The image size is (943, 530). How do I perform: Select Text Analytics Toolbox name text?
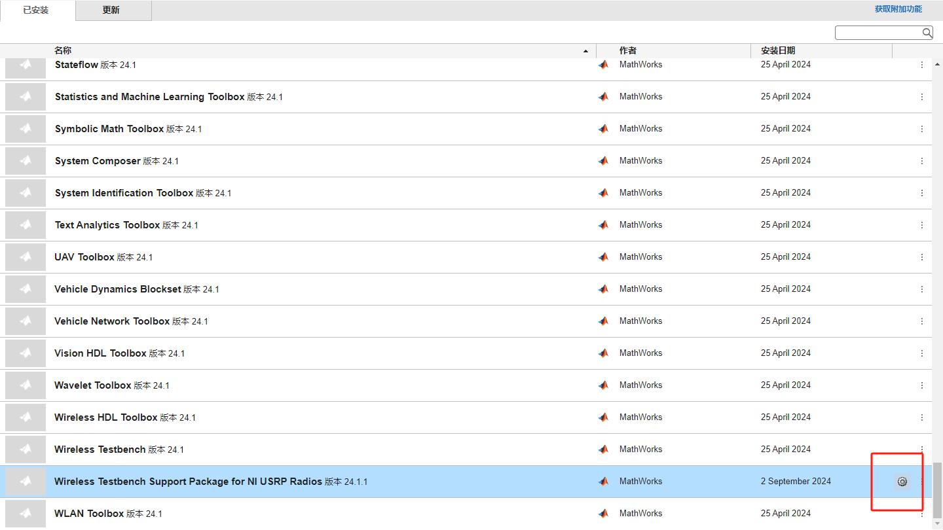[107, 225]
